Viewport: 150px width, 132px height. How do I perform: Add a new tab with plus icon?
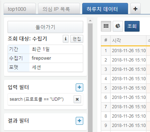click(135, 9)
